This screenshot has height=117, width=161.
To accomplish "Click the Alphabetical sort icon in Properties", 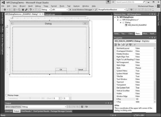I will [119, 45].
